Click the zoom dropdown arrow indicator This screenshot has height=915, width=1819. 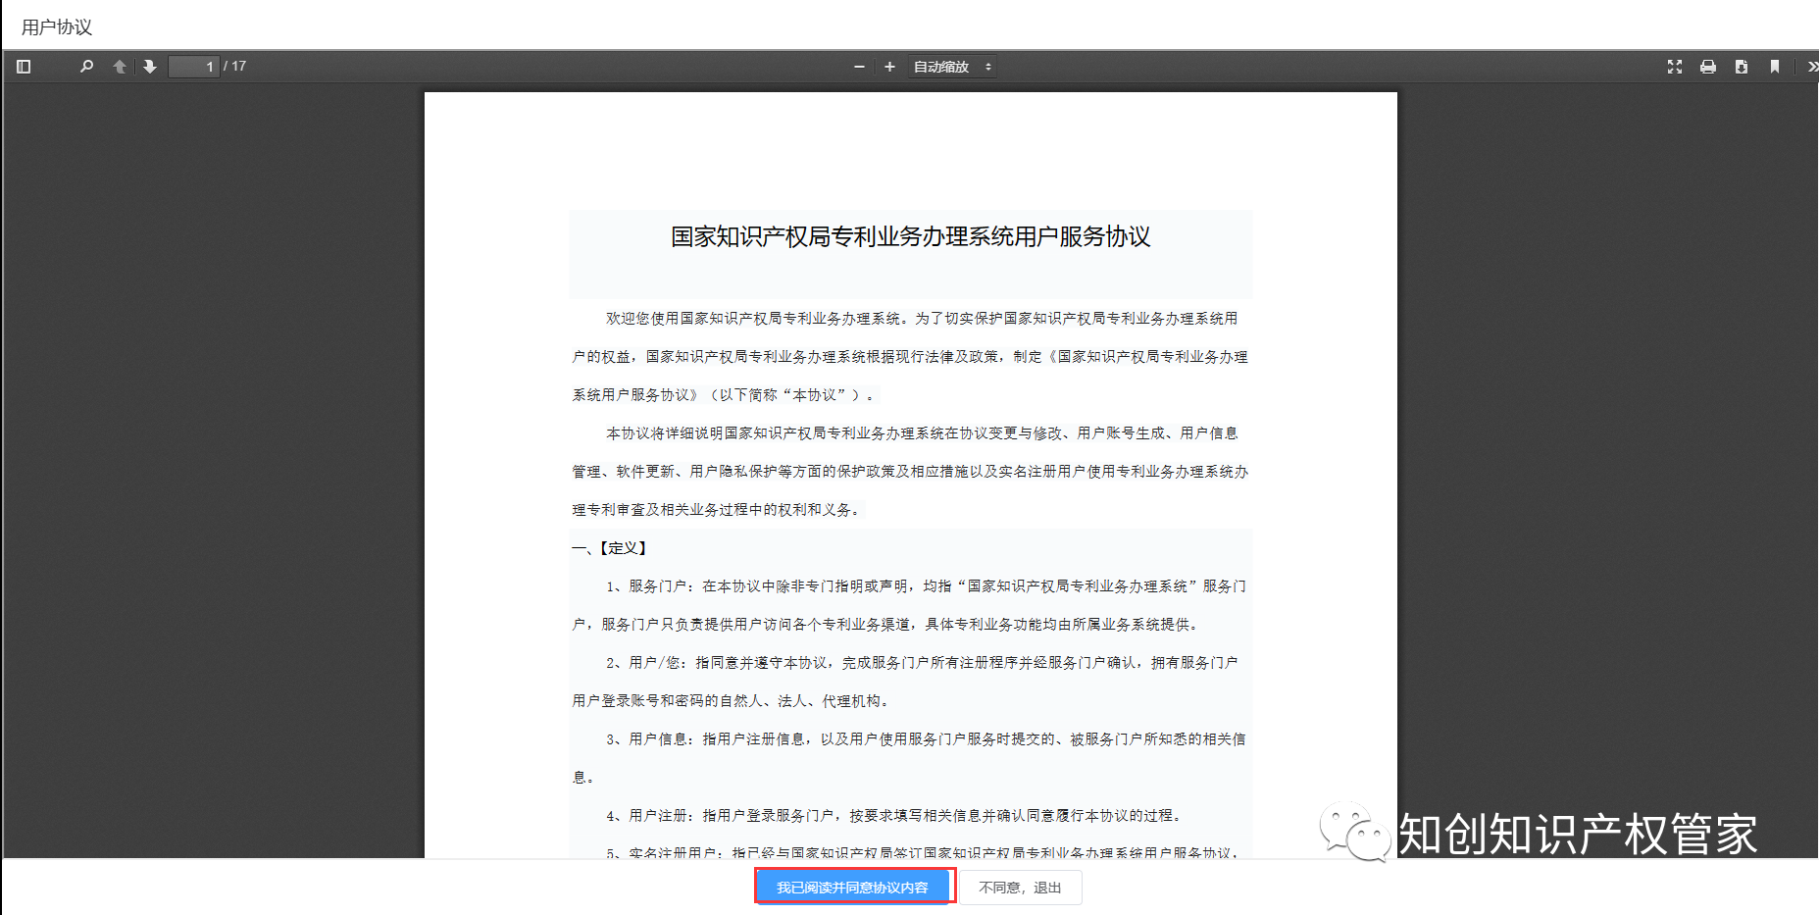coord(987,67)
